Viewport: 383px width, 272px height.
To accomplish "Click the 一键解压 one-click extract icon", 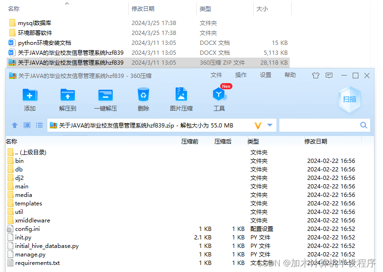I will click(x=105, y=98).
